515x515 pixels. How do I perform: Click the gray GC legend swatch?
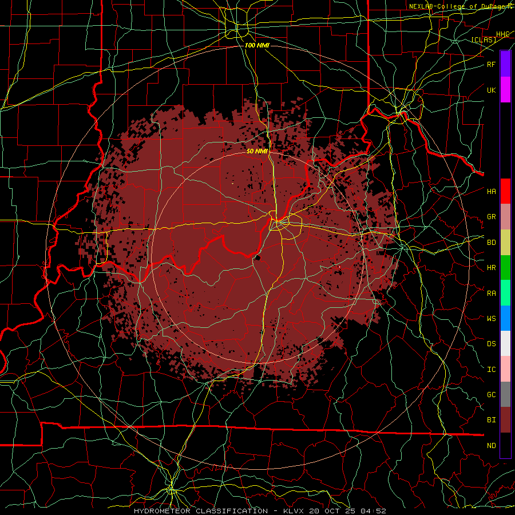tap(505, 394)
